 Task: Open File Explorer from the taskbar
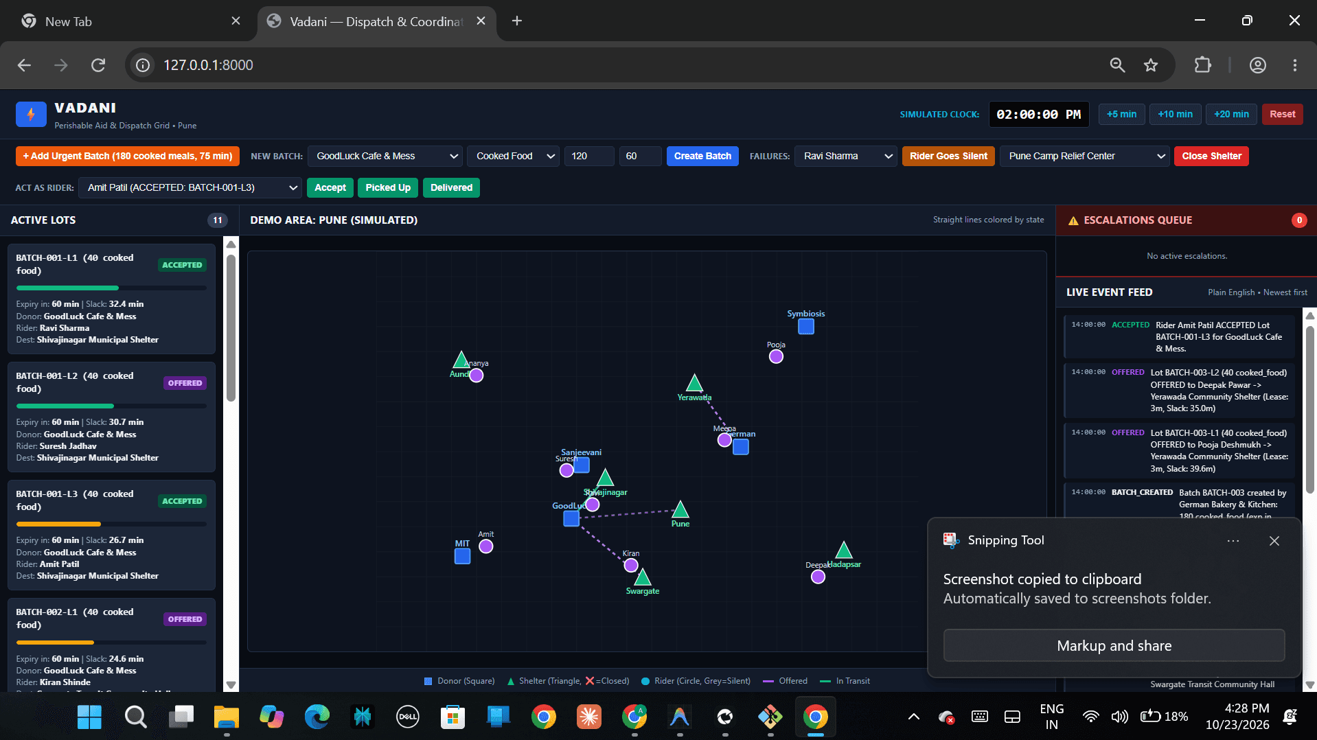coord(226,717)
